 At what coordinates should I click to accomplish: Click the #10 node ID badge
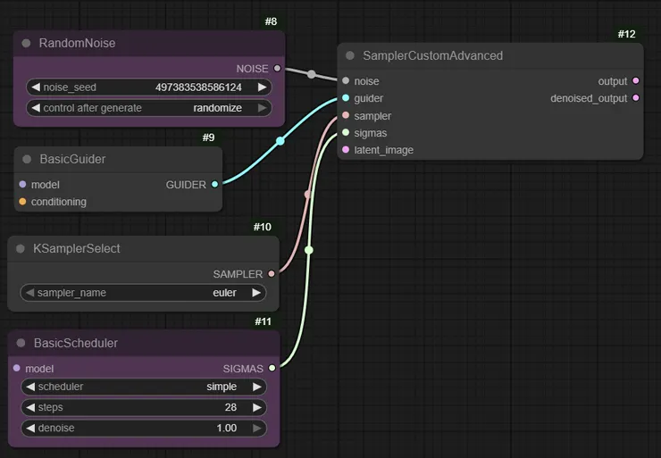click(263, 227)
